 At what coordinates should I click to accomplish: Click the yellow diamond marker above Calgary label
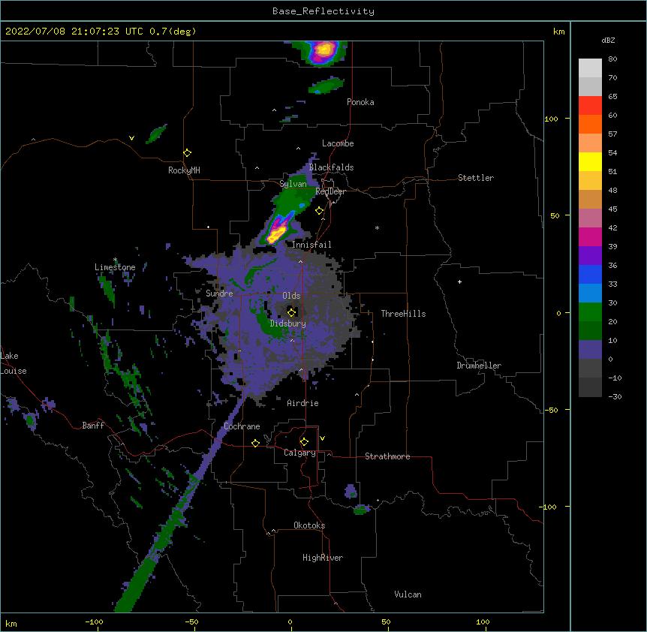click(x=304, y=442)
